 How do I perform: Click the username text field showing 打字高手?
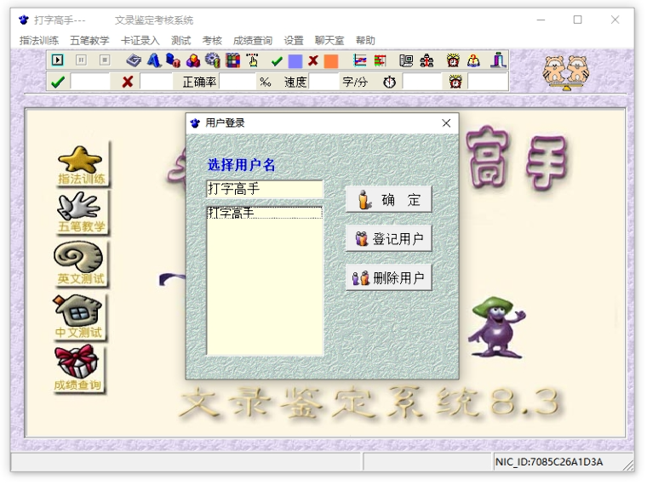(x=265, y=189)
